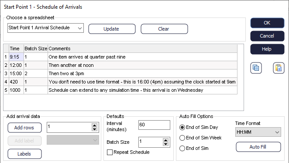The width and height of the screenshot is (289, 163).
Task: Click the Auto Fill button
Action: click(258, 147)
